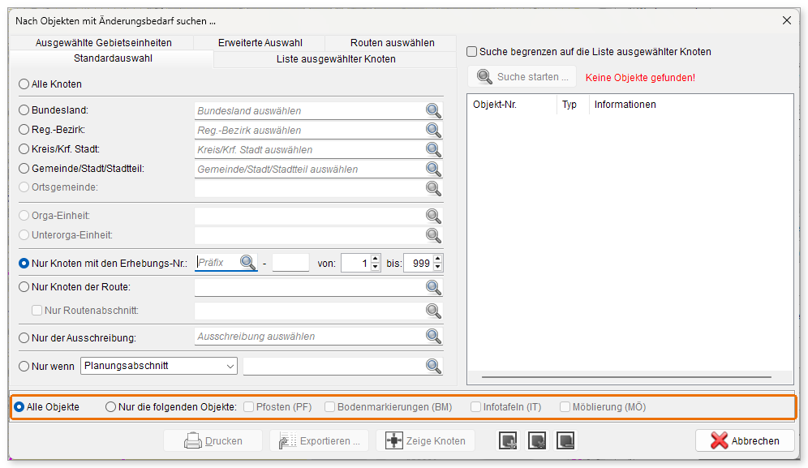808x468 pixels.
Task: Choose the Bundesland radio button
Action: click(24, 109)
